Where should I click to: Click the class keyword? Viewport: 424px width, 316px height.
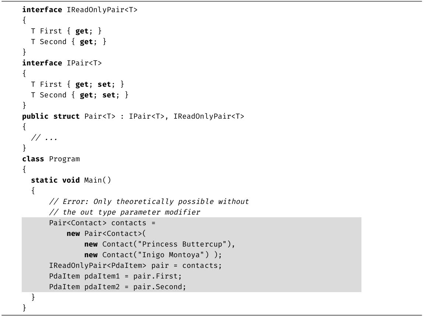(33, 159)
